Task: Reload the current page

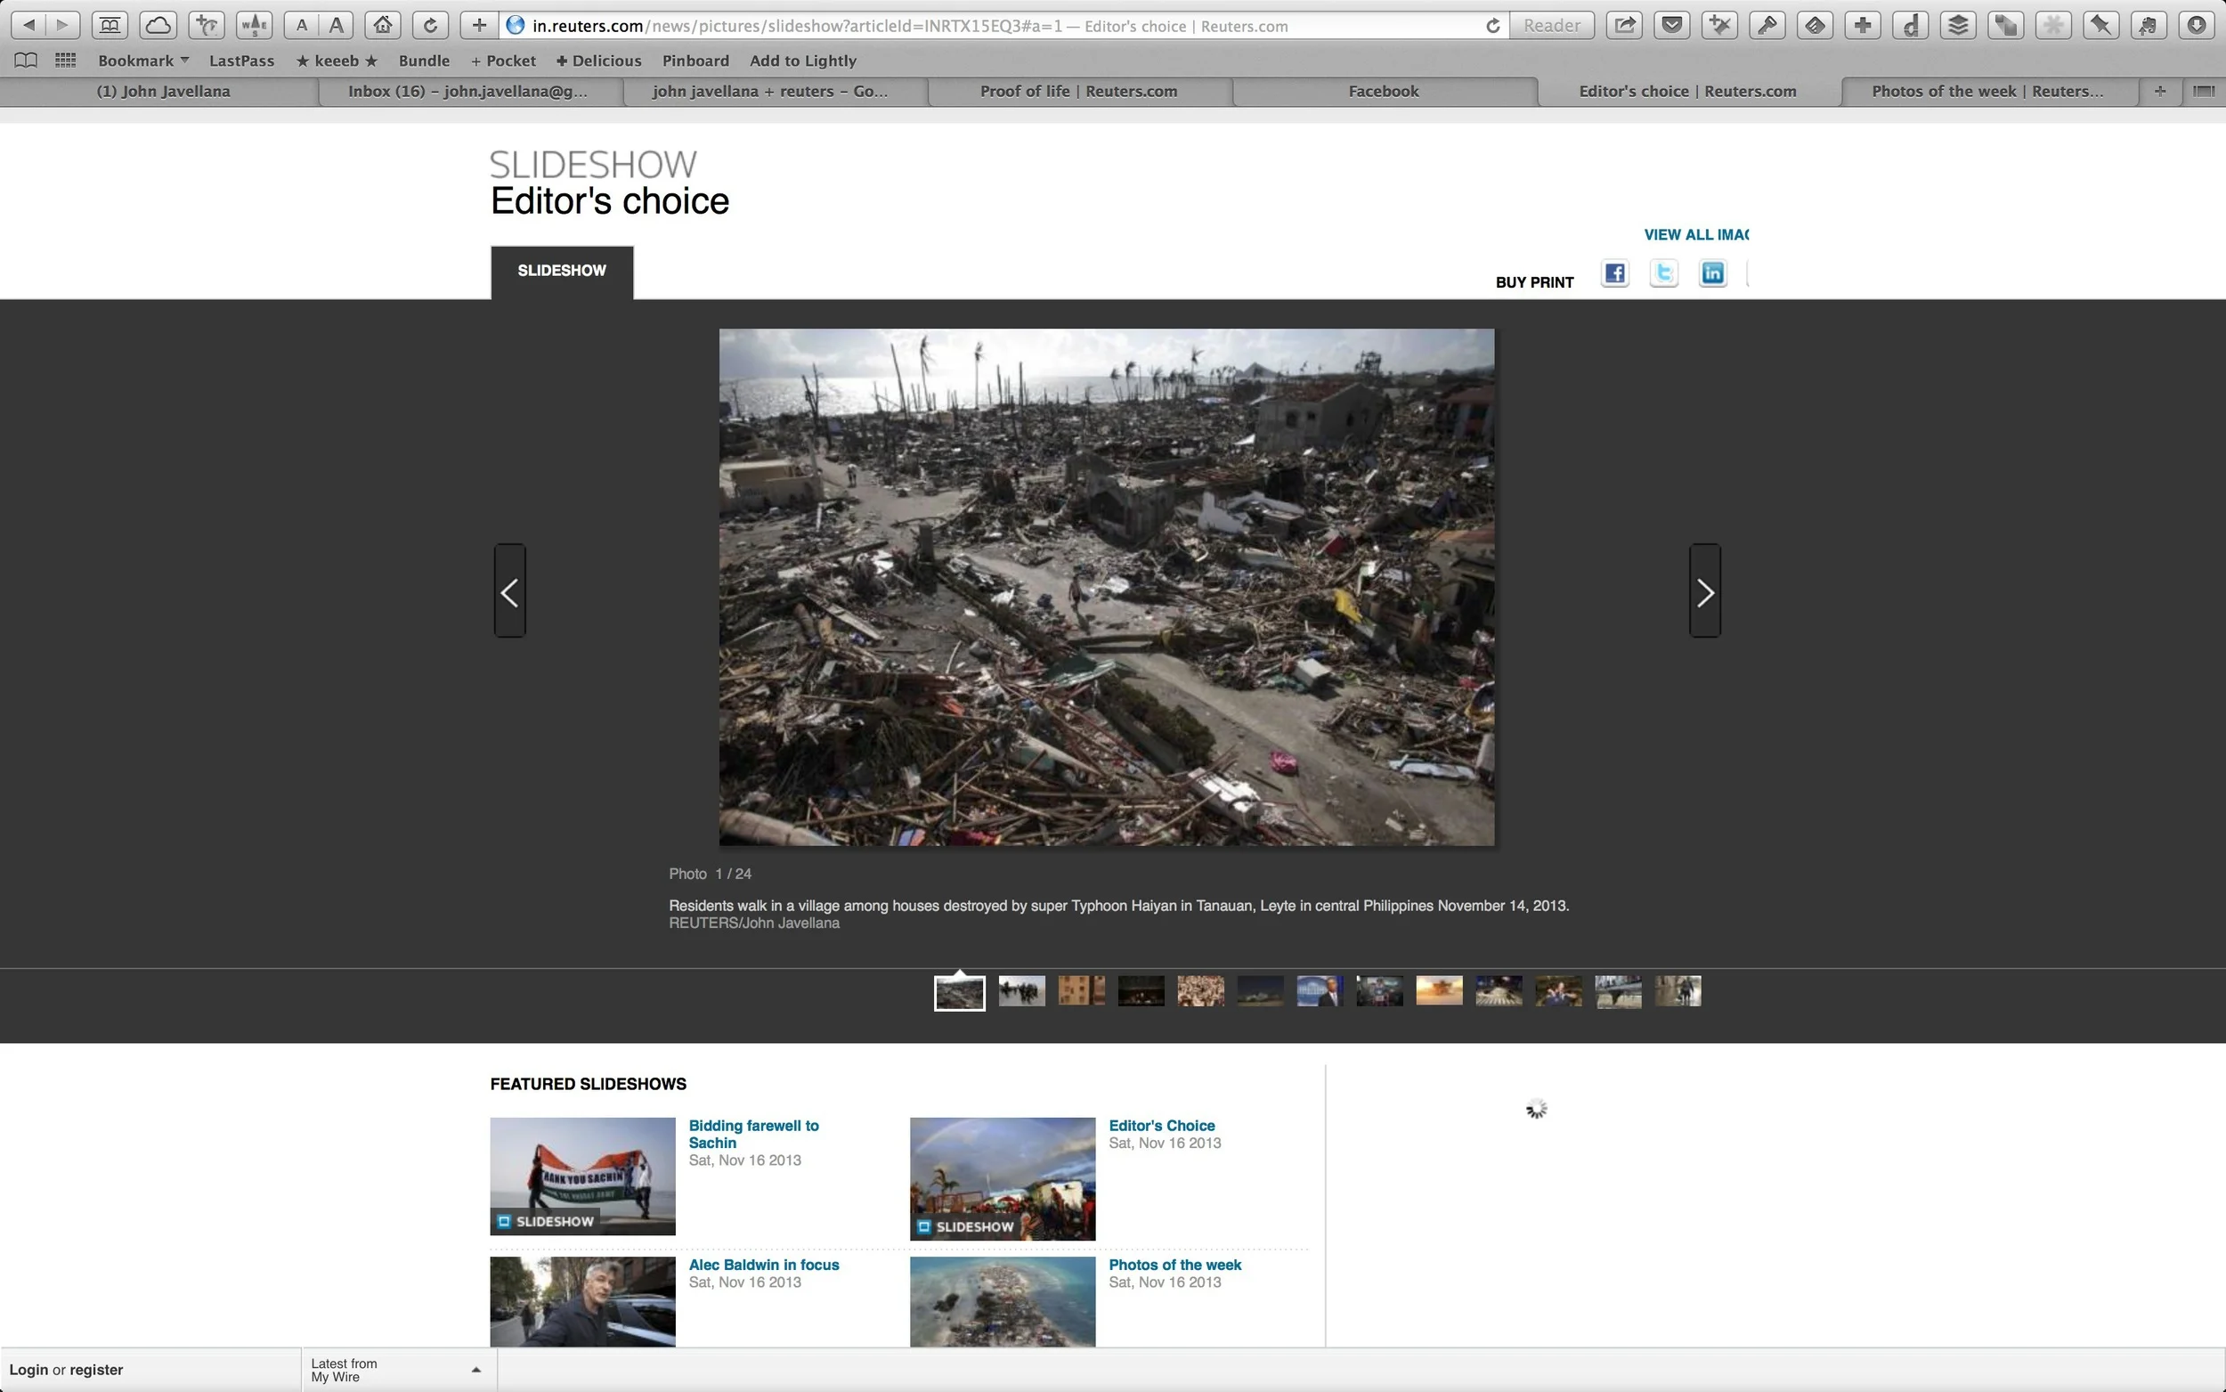Action: [x=430, y=25]
